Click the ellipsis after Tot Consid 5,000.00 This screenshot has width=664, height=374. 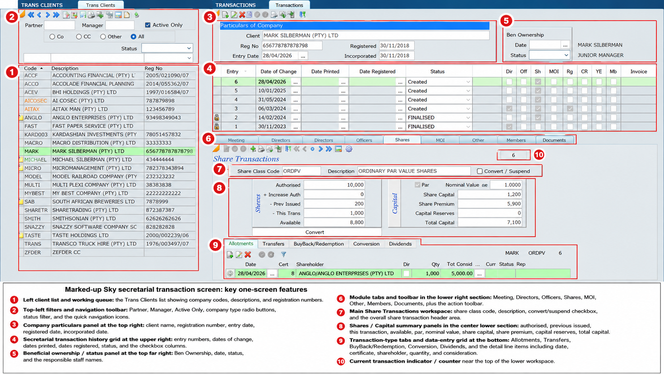(x=479, y=273)
